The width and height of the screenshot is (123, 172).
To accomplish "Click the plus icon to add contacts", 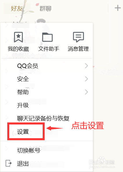I will pyautogui.click(x=118, y=8).
